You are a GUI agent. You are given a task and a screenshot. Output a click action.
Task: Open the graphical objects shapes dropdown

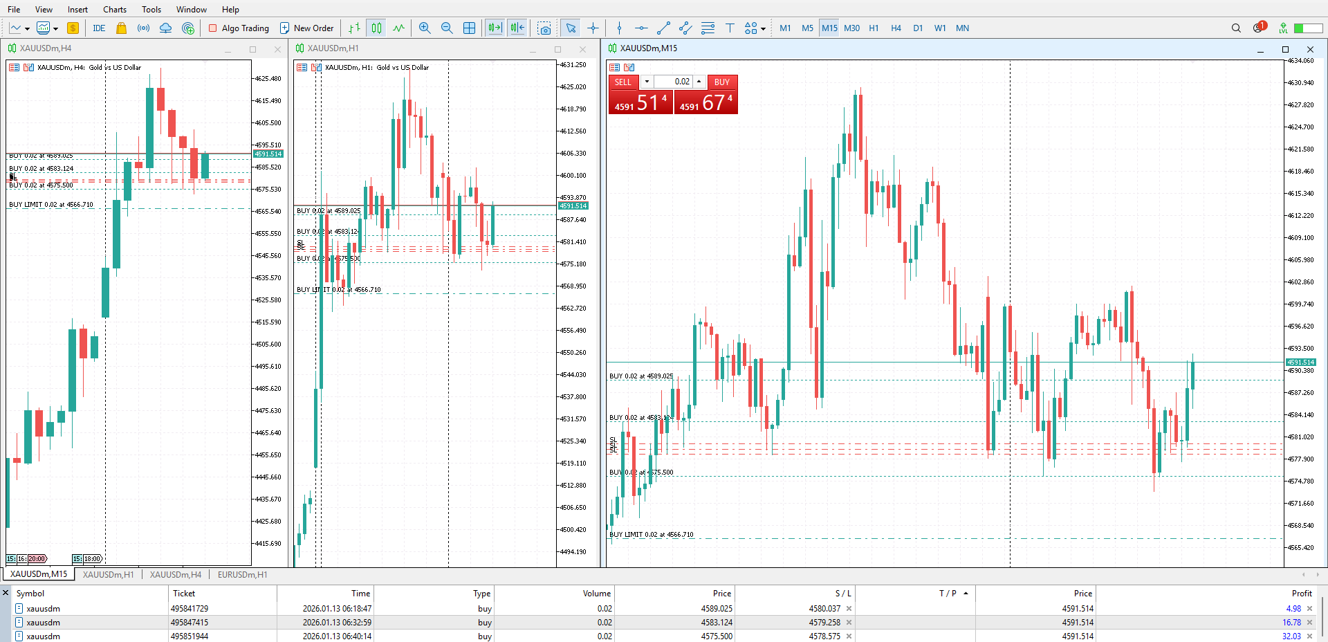pos(755,28)
